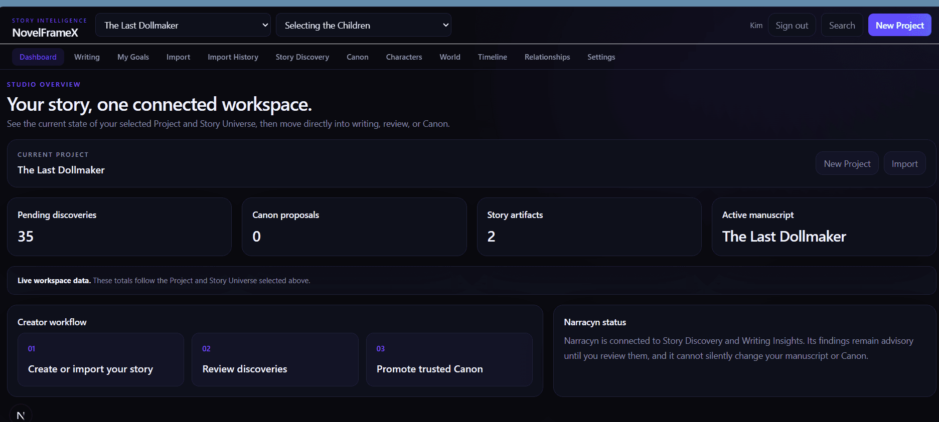Viewport: 939px width, 422px height.
Task: Click Sign out button
Action: [x=792, y=25]
